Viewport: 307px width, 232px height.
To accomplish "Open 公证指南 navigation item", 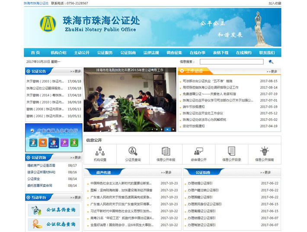I will 128,53.
